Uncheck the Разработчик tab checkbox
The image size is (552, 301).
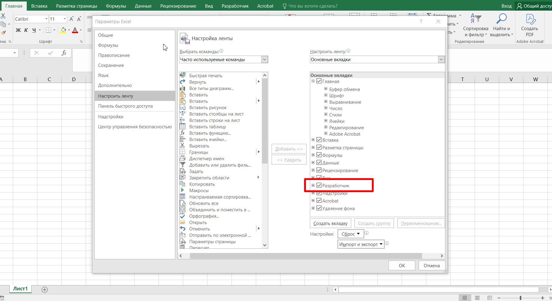pyautogui.click(x=319, y=185)
